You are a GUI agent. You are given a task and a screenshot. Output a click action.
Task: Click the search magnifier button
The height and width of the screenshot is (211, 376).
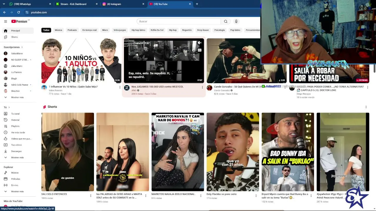[x=226, y=21]
